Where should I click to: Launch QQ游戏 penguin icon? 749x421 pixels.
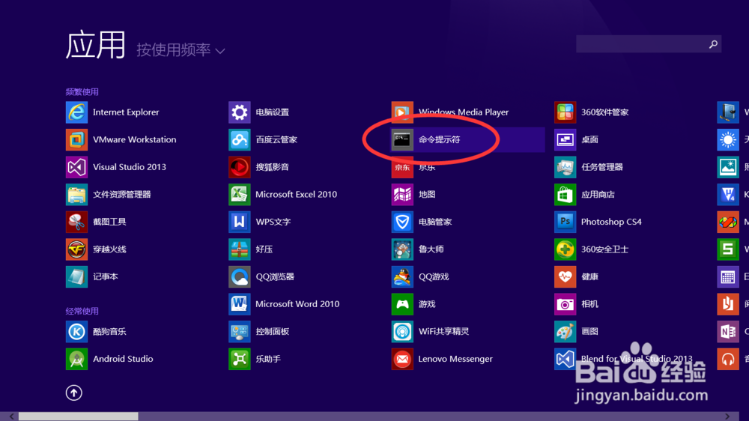coord(402,276)
